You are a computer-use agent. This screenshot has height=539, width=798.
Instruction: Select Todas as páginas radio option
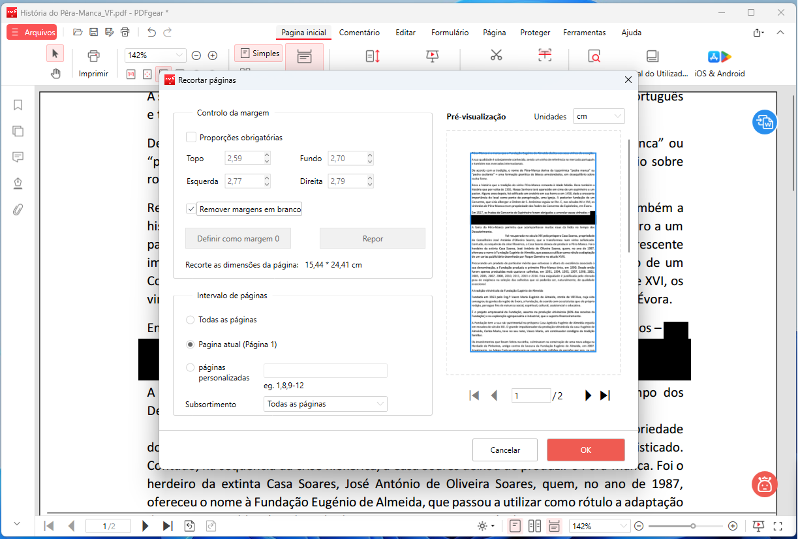(x=191, y=320)
